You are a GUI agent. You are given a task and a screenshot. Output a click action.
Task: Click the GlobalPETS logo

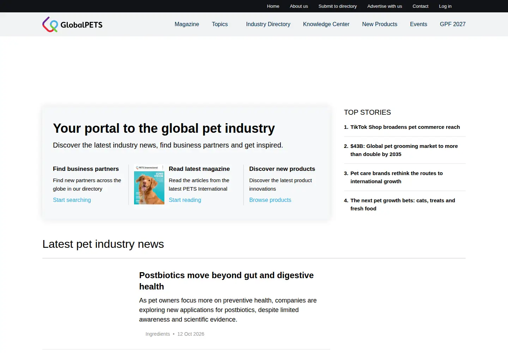pos(72,24)
